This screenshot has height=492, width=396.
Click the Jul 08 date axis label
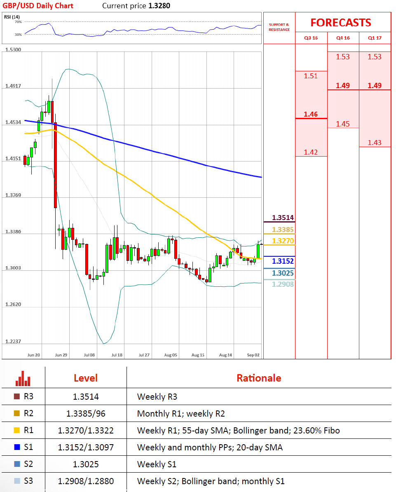click(89, 355)
